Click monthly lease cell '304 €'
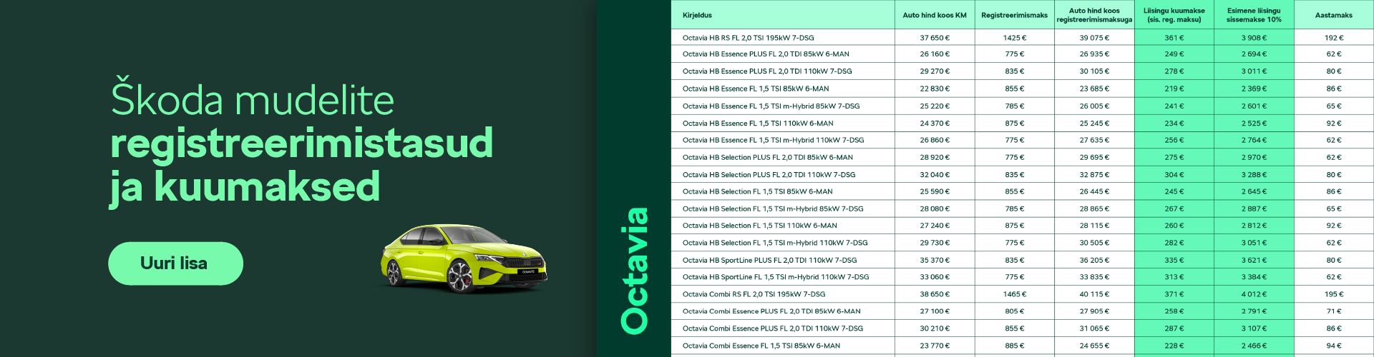Viewport: 1374px width, 357px height. [1174, 174]
